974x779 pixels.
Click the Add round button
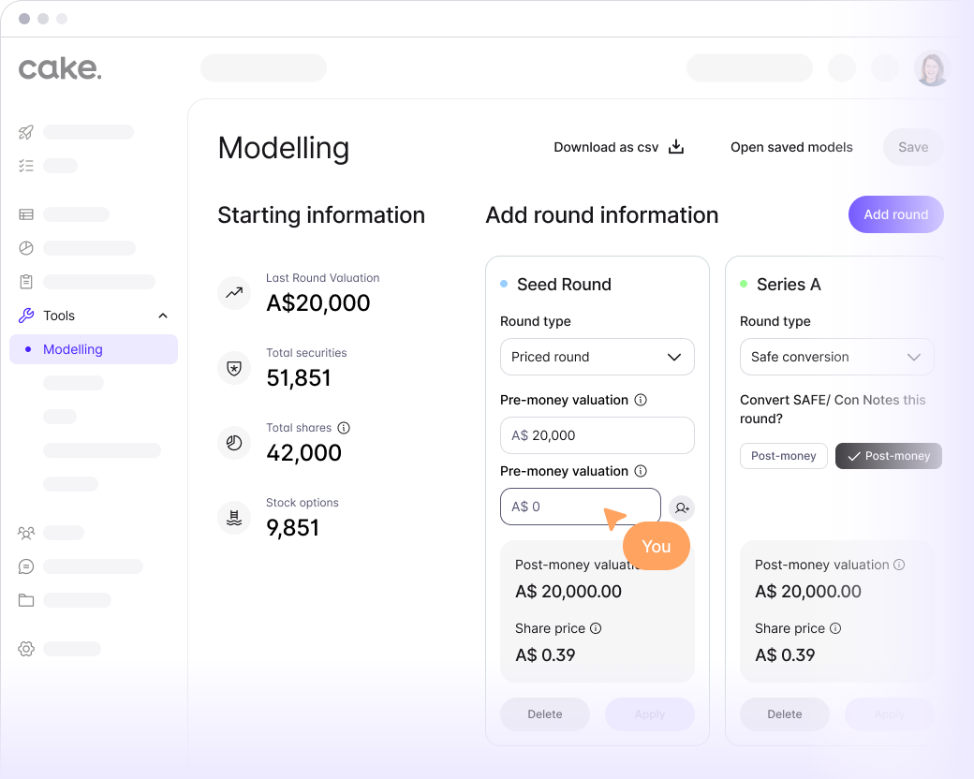[895, 214]
